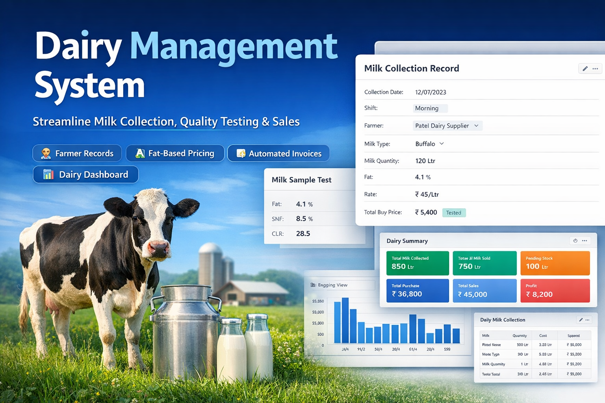The image size is (605, 403).
Task: Open the Automated Invoices feature button
Action: (278, 153)
